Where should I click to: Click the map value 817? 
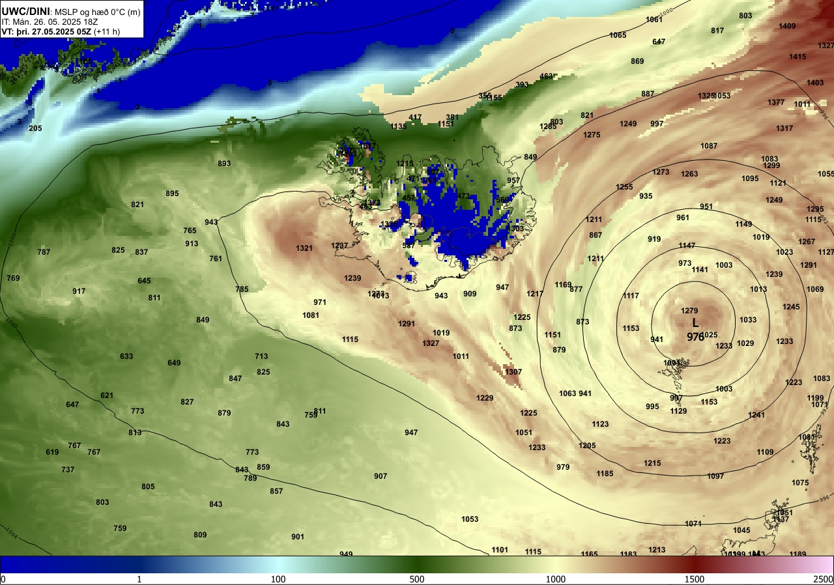[717, 31]
